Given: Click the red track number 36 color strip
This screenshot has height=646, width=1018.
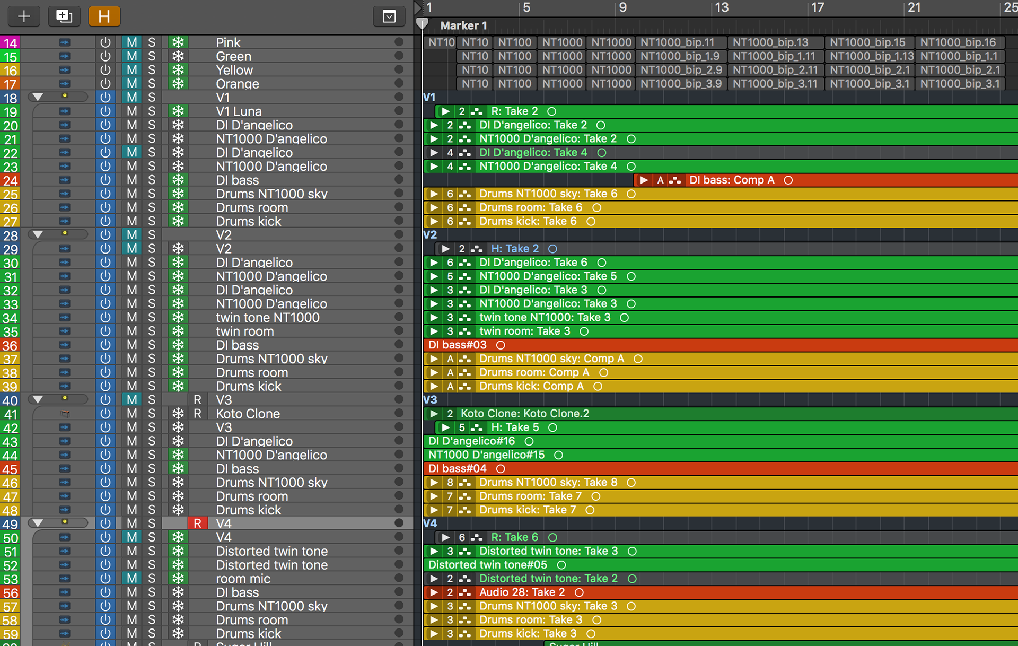Looking at the screenshot, I should [10, 345].
